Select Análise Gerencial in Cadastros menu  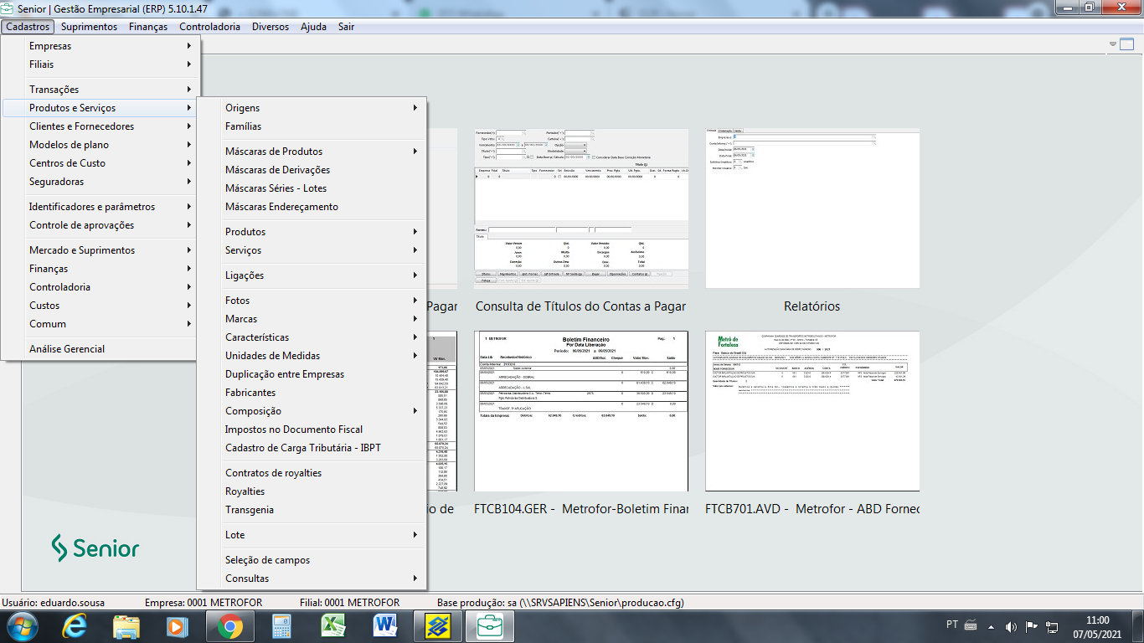pos(100,349)
